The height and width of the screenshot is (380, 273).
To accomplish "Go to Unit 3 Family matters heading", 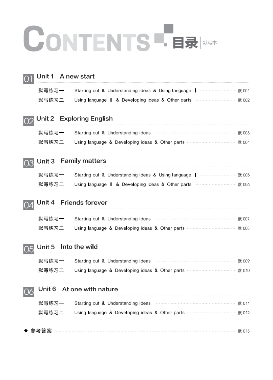I will point(71,161).
